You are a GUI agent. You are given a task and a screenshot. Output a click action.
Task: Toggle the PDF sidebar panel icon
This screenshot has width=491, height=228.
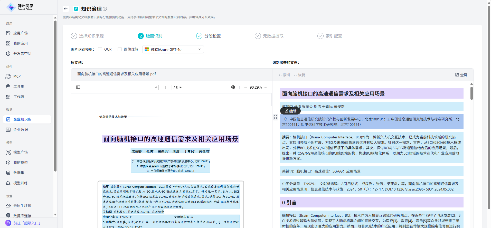click(x=78, y=87)
